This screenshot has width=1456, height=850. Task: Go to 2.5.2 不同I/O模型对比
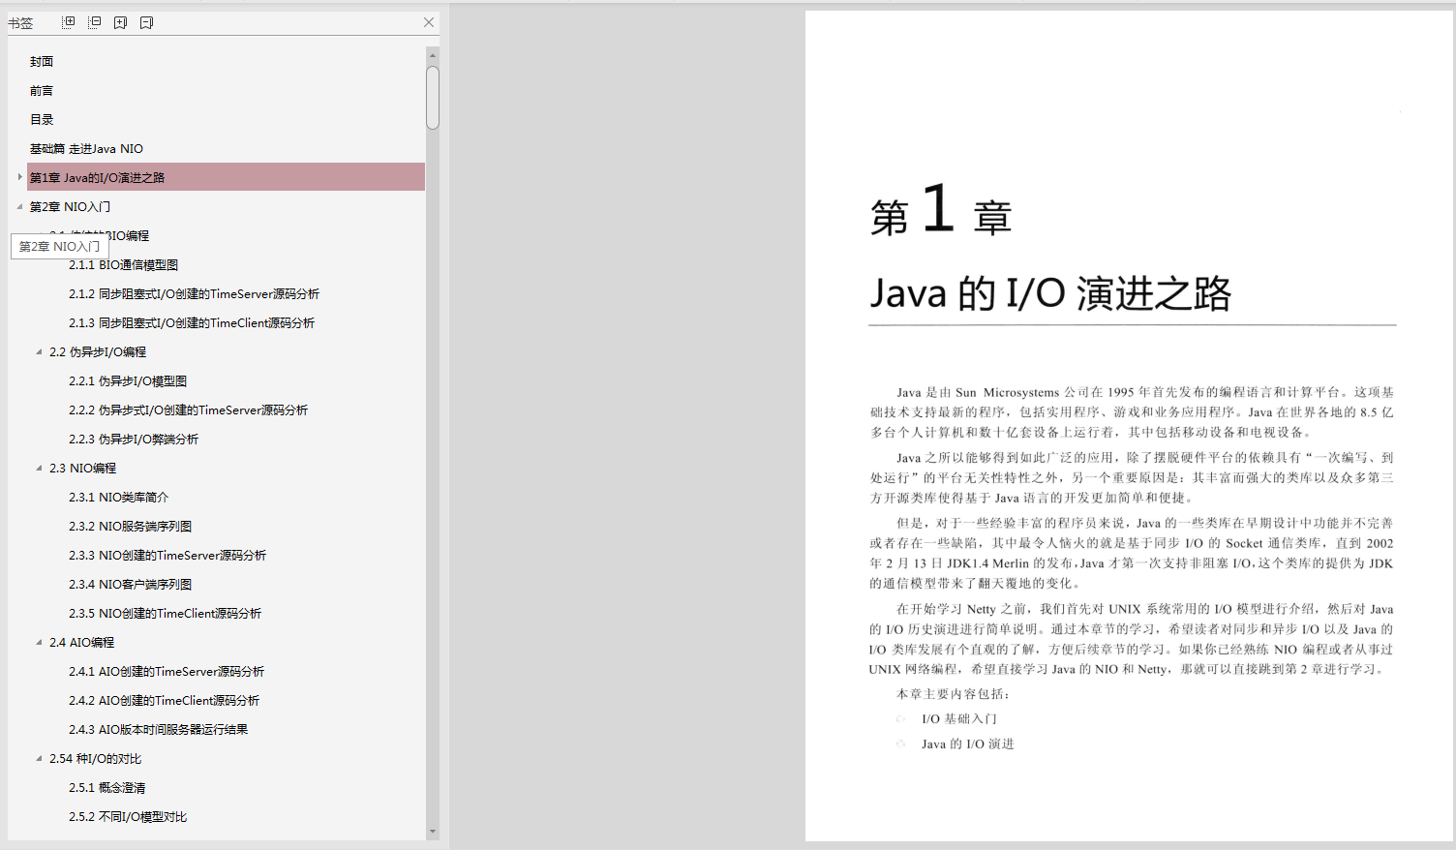(x=128, y=816)
